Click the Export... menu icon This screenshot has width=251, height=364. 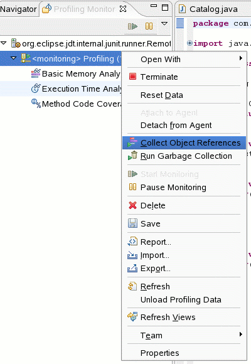[132, 269]
